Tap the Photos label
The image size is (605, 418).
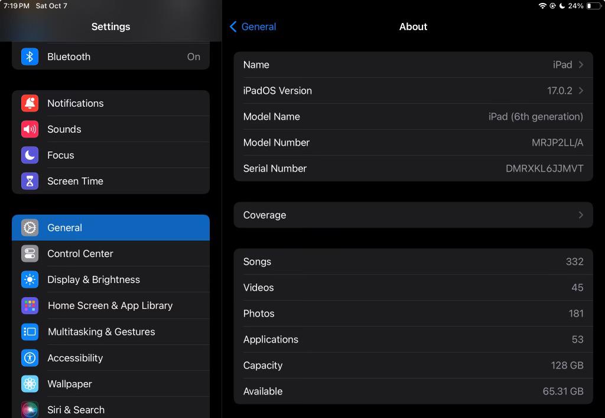[259, 314]
